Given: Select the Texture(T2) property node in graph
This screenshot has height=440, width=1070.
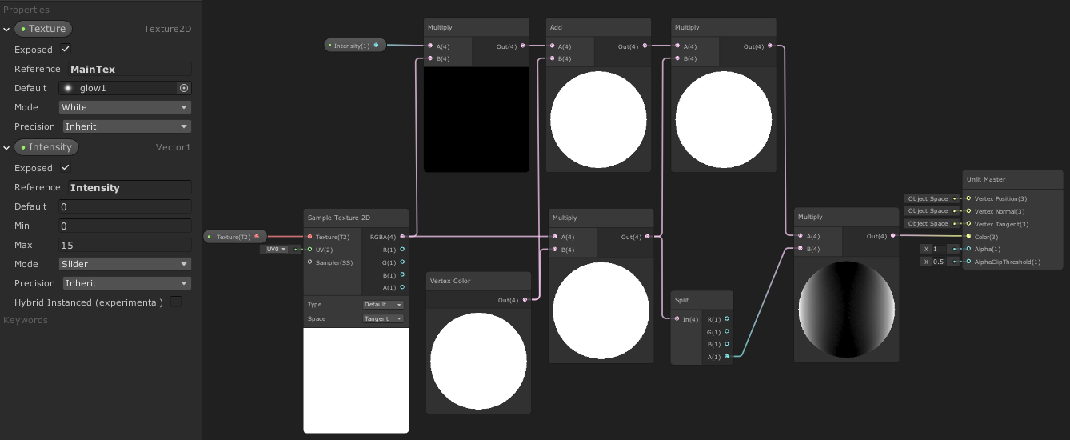Looking at the screenshot, I should [234, 237].
